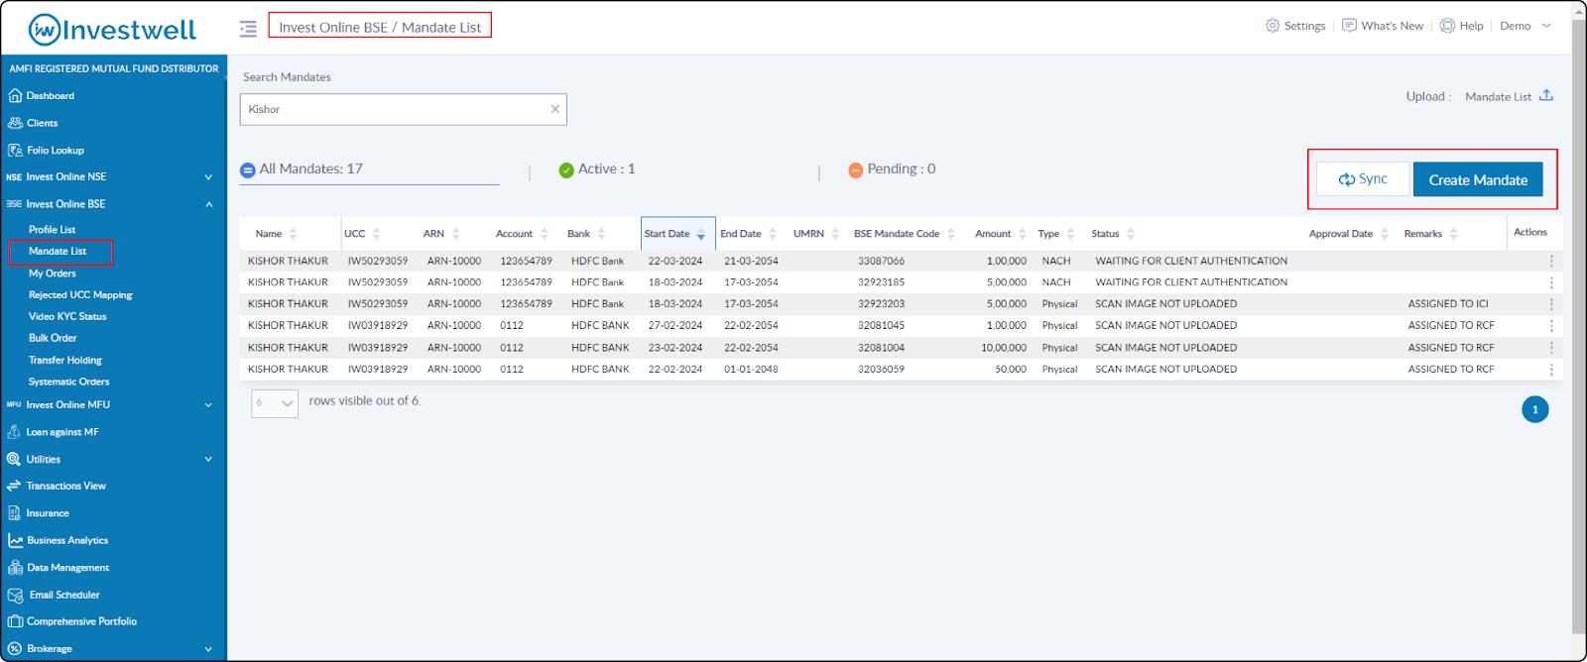Screen dimensions: 1587x662
Task: Open the Demo user dropdown
Action: [x=1526, y=26]
